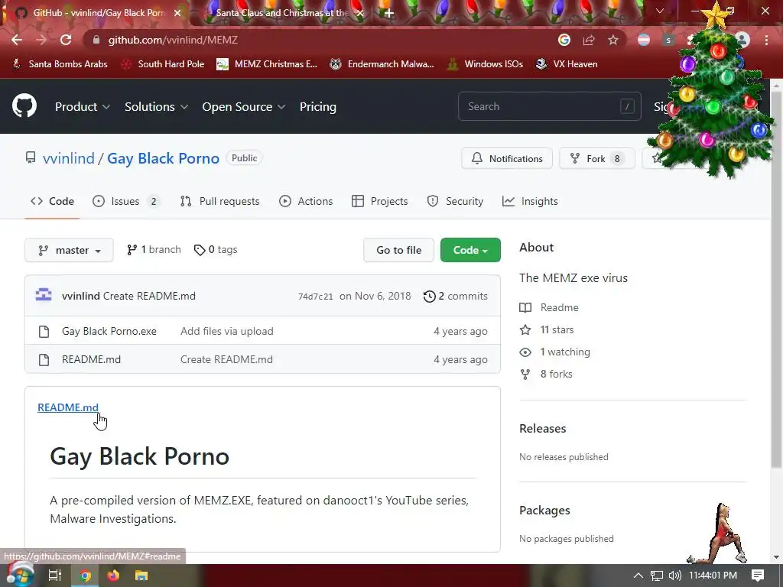783x587 pixels.
Task: Launch Firefox from the taskbar
Action: [x=113, y=576]
